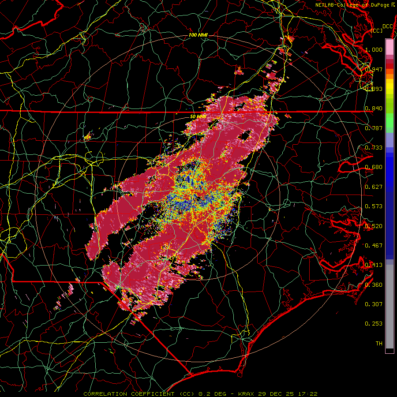397x397 pixels.
Task: Click the 0.680 legend value
Action: [374, 167]
